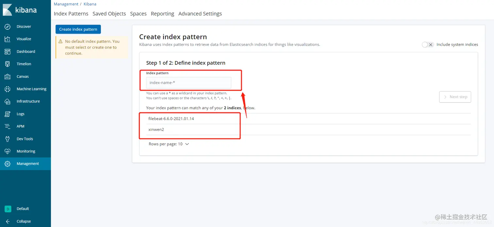Click APM label in sidebar

click(21, 126)
